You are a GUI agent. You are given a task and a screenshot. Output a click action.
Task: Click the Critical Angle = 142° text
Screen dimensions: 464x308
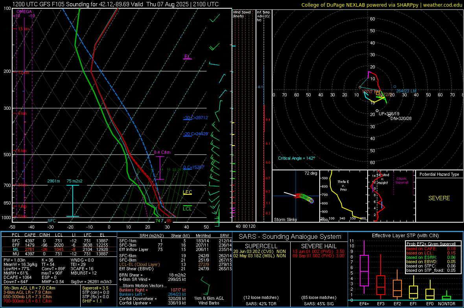[296, 158]
